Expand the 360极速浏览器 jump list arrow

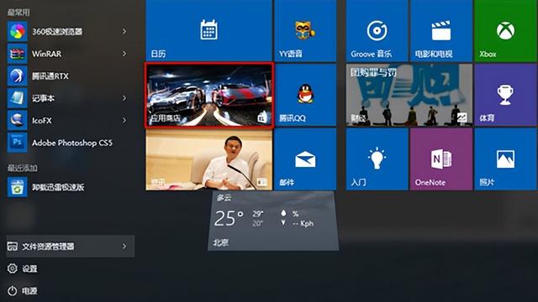click(x=124, y=32)
